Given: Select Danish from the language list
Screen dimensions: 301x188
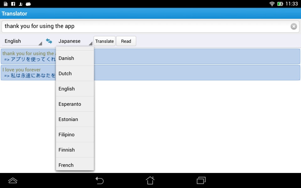Looking at the screenshot, I should pyautogui.click(x=75, y=58).
